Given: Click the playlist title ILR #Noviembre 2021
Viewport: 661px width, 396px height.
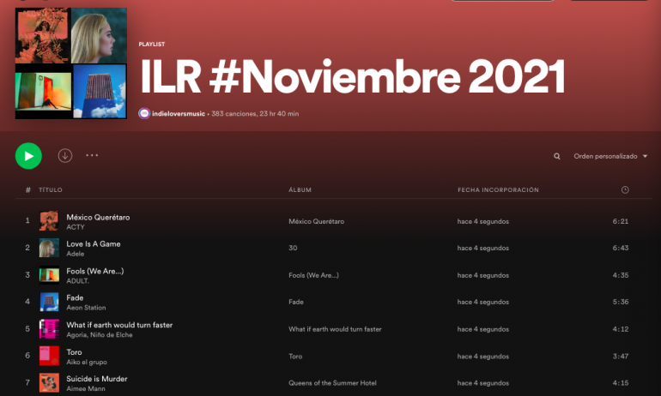Looking at the screenshot, I should click(x=352, y=76).
